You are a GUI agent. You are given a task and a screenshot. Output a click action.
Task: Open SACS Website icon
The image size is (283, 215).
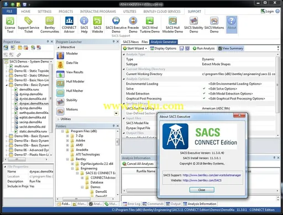pyautogui.click(x=97, y=25)
